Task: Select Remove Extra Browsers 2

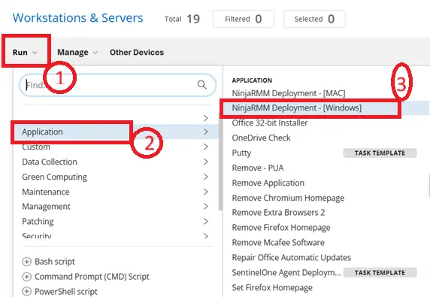Action: (278, 213)
